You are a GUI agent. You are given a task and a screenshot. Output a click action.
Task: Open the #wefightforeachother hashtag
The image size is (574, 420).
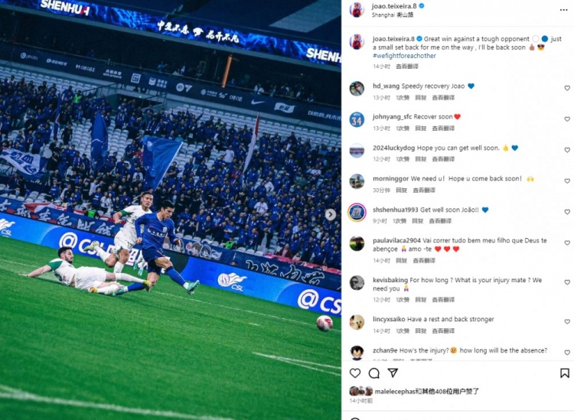point(404,56)
